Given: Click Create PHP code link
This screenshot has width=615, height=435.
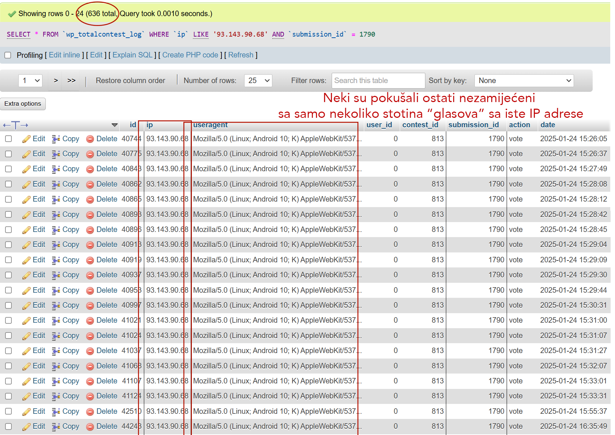Looking at the screenshot, I should pos(190,55).
